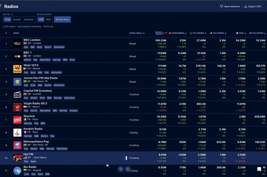Sort by Track Age using its arrow
This screenshot has height=177, width=267.
144,33
